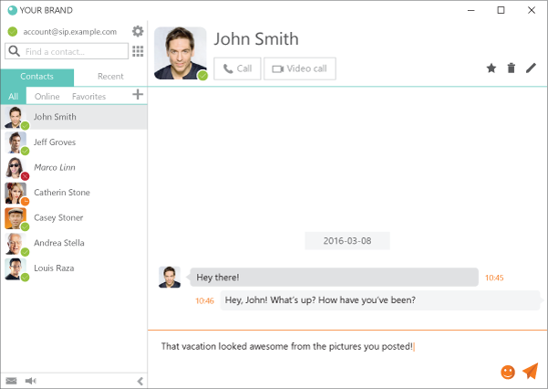
Task: Click the Find a contact search field
Action: (x=73, y=51)
